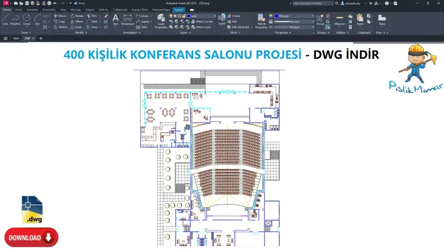Insert a Table annotation
The image size is (444, 250).
(142, 27)
